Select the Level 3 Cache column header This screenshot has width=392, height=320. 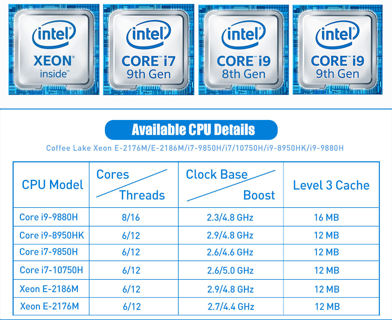tap(331, 185)
